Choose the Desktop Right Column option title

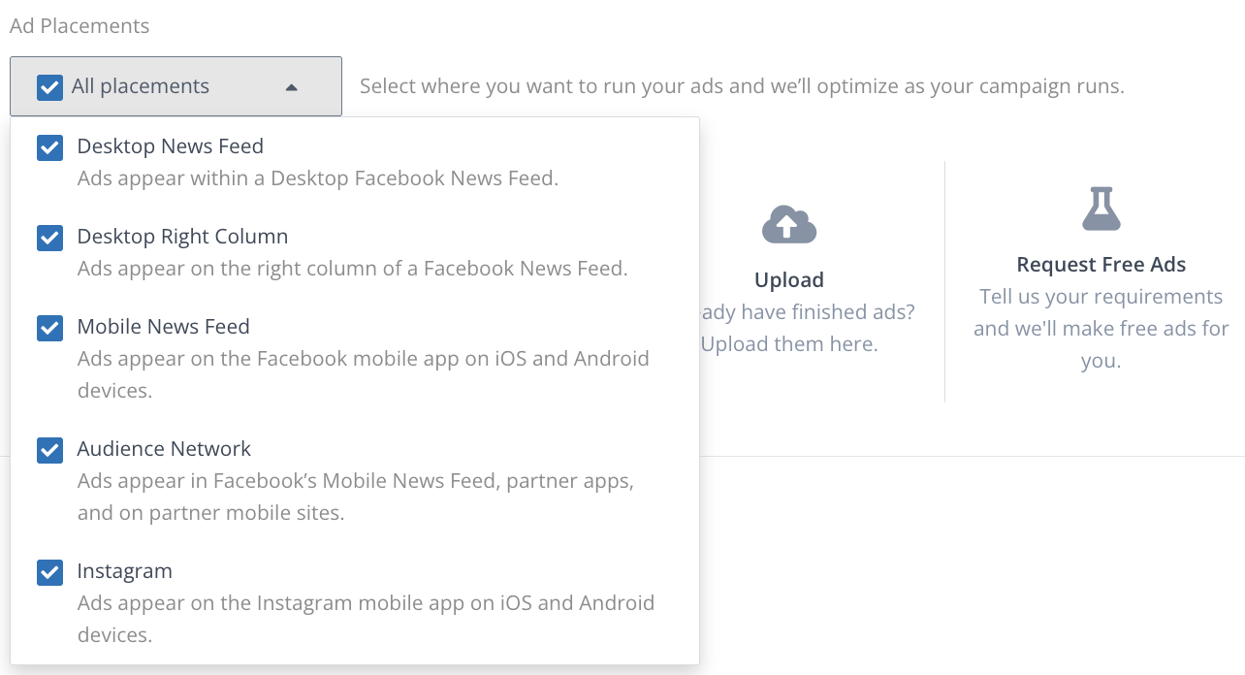[182, 237]
